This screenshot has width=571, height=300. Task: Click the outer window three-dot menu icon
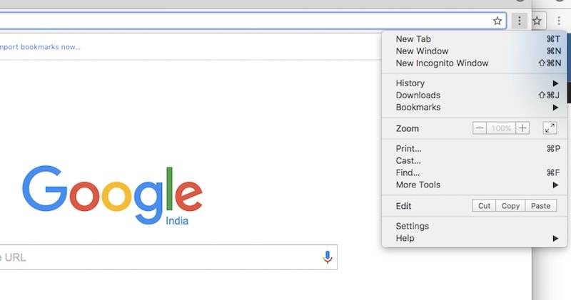pos(559,21)
